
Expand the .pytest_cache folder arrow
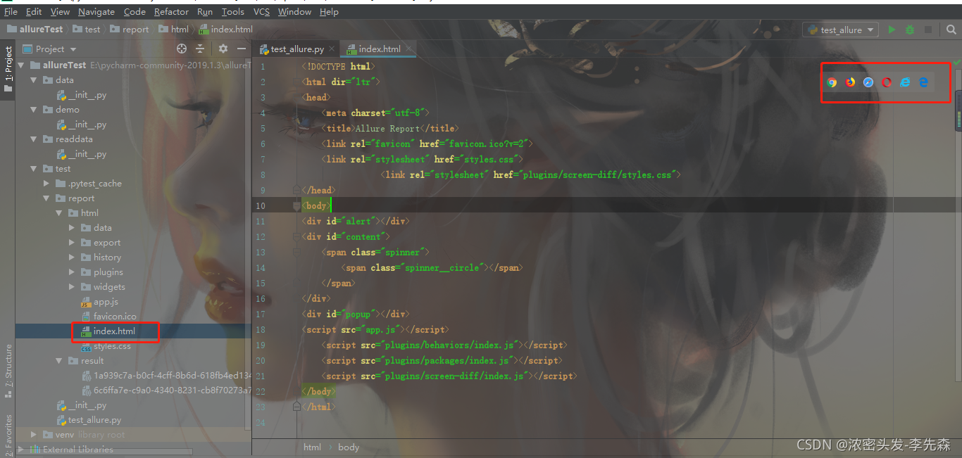coord(46,184)
